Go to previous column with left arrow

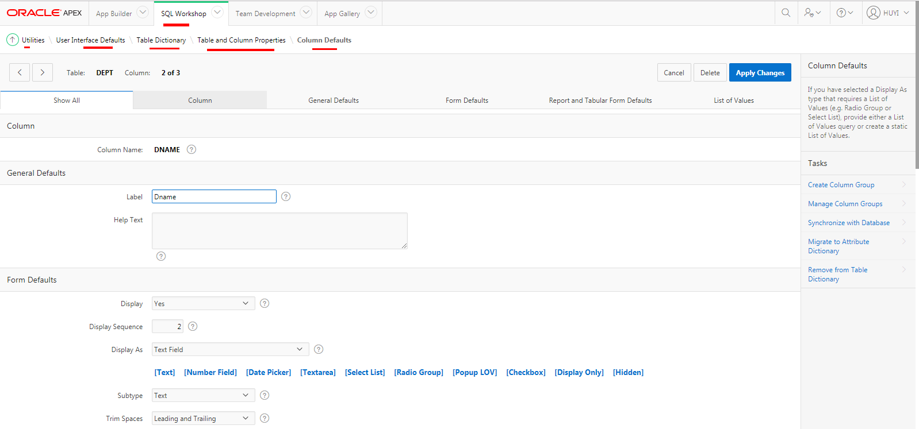(20, 72)
